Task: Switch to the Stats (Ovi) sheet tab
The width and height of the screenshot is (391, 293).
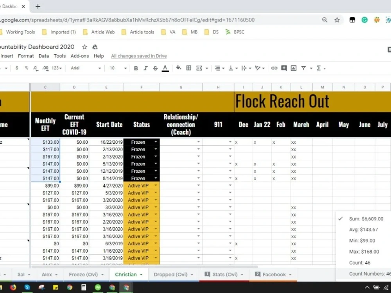Action: coord(225,275)
